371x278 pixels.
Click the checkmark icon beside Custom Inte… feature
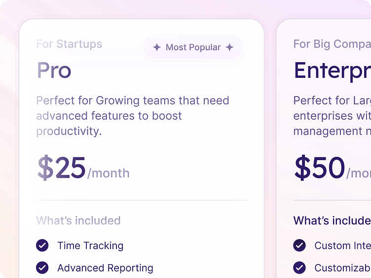point(299,245)
